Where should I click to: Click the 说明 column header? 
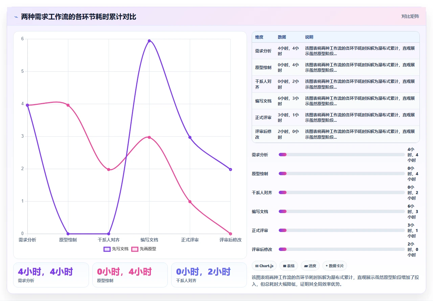[309, 37]
